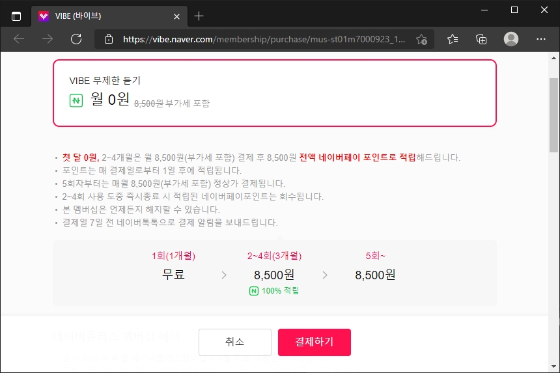Select the VIBE (바이브) browser tab
Screen dimensions: 560x373
(109, 16)
